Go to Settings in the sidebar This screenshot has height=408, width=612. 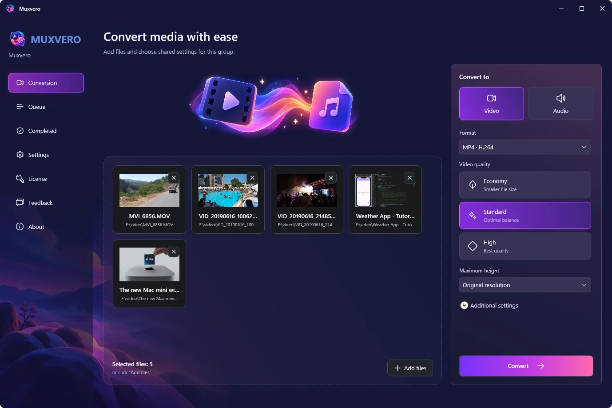pyautogui.click(x=46, y=155)
